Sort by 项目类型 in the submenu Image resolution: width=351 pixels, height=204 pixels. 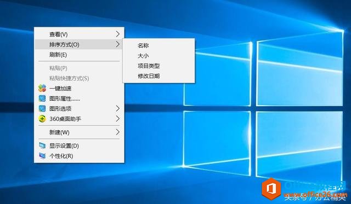(x=158, y=66)
